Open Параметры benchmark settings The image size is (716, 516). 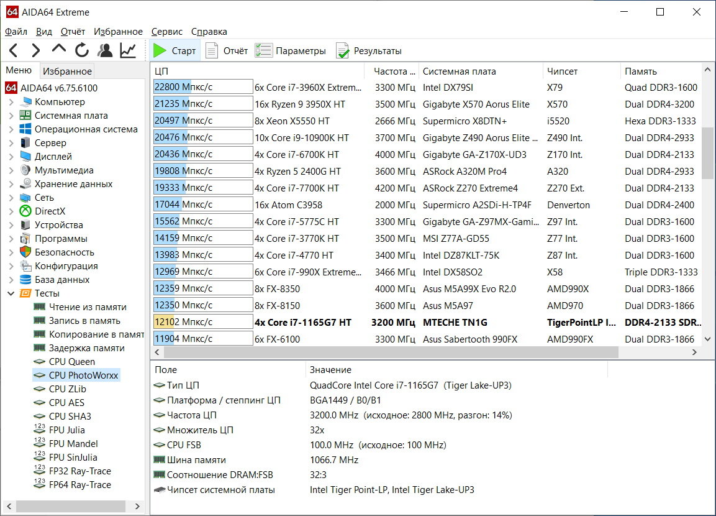(x=291, y=51)
